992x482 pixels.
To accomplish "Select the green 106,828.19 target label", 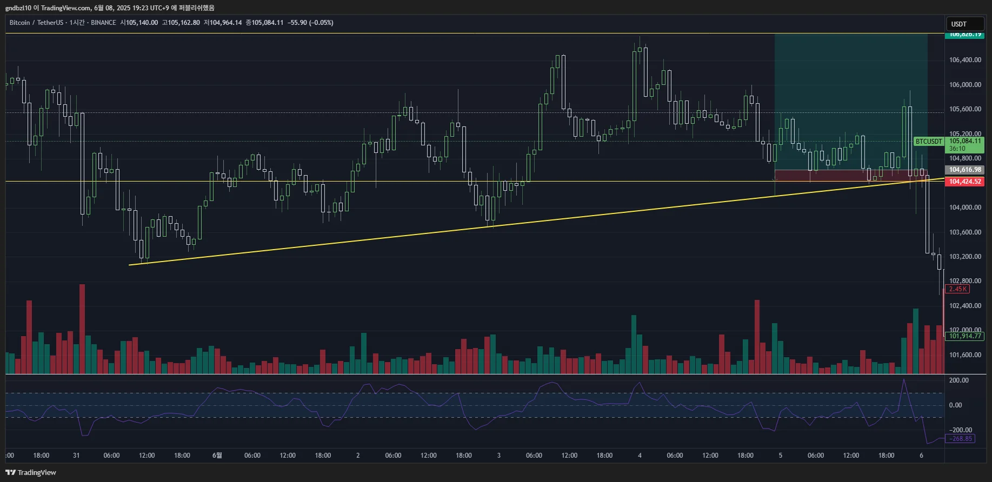I will (x=964, y=35).
